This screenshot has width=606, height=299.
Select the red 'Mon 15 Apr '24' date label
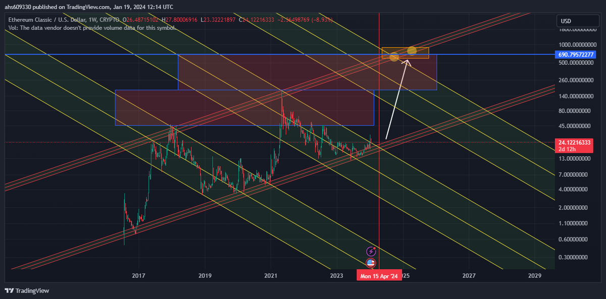pos(379,276)
